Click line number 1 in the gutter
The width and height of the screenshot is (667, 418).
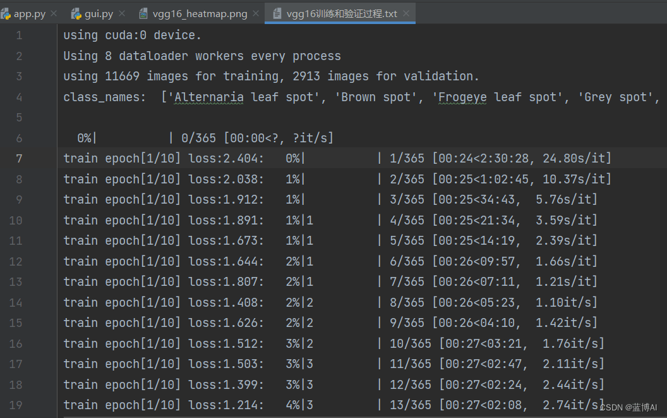pos(19,35)
